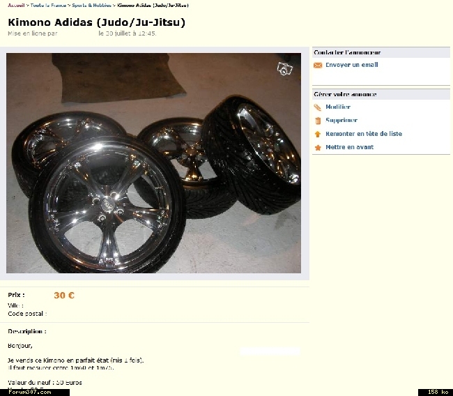This screenshot has height=396, width=453.
Task: Click the 30 € price
Action: click(x=64, y=295)
